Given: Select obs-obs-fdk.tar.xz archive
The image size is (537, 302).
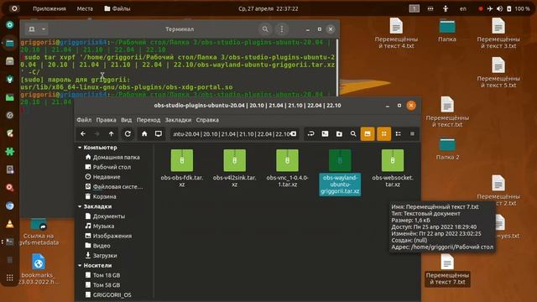Looking at the screenshot, I should coord(182,168).
